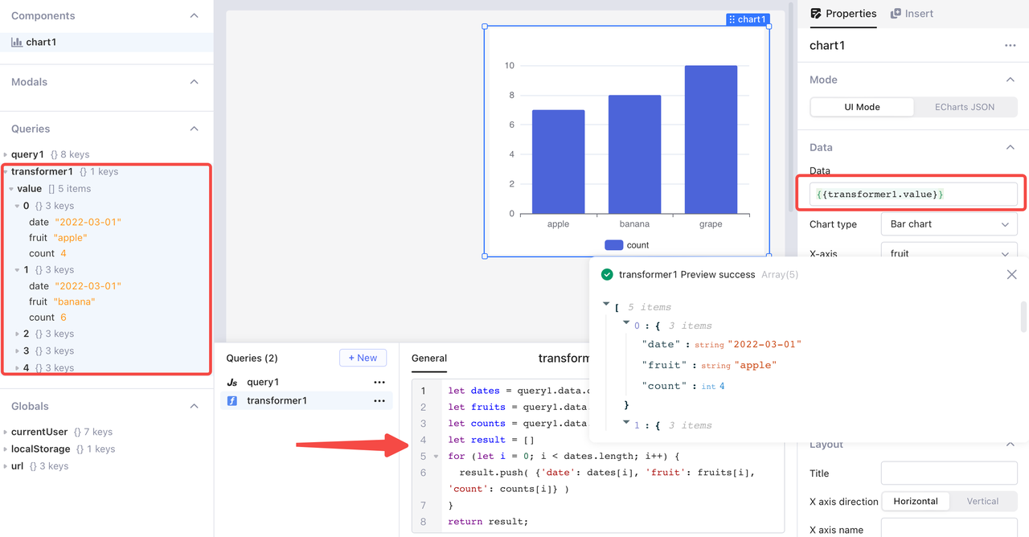Switch to ECharts JSON mode
The width and height of the screenshot is (1029, 537).
tap(965, 107)
